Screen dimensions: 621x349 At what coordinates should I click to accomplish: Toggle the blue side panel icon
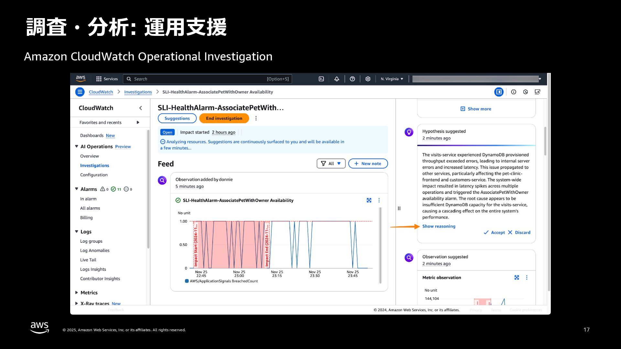click(499, 92)
